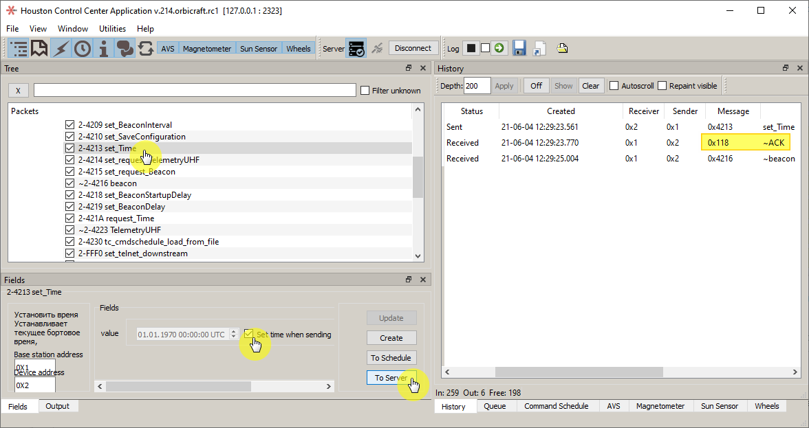Image resolution: width=809 pixels, height=428 pixels.
Task: Click the clock icon in toolbar
Action: click(x=83, y=48)
